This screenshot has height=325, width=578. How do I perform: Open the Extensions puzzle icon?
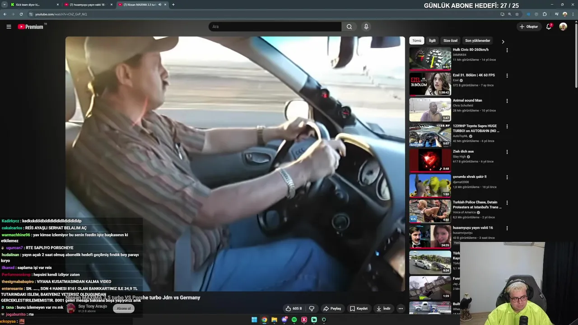[545, 14]
